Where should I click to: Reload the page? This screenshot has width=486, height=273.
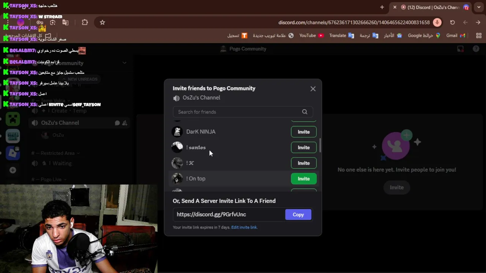tap(453, 22)
